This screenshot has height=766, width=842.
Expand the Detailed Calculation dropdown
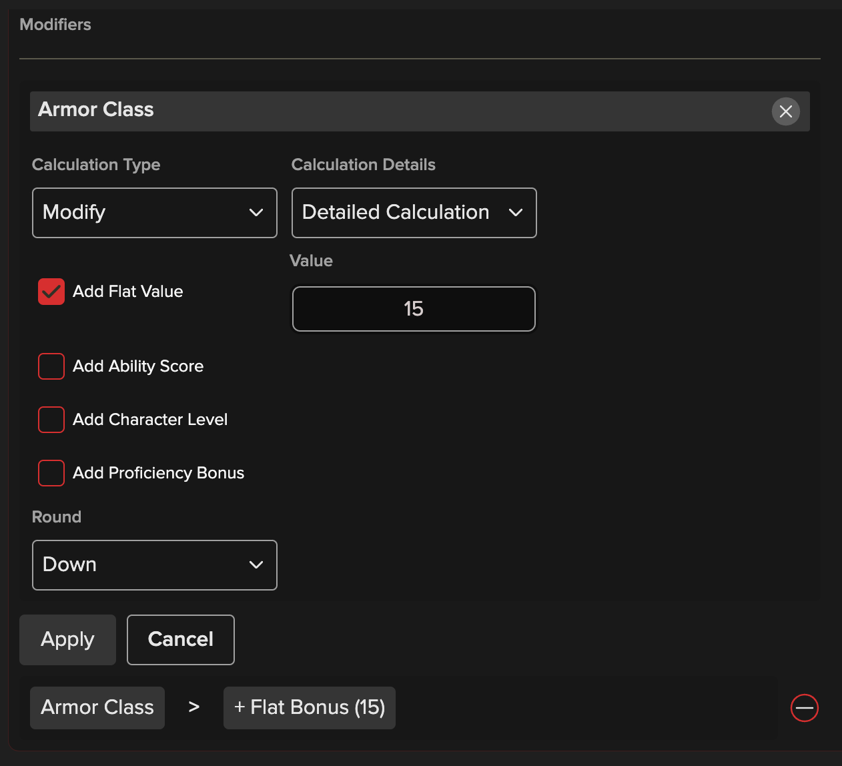[413, 213]
